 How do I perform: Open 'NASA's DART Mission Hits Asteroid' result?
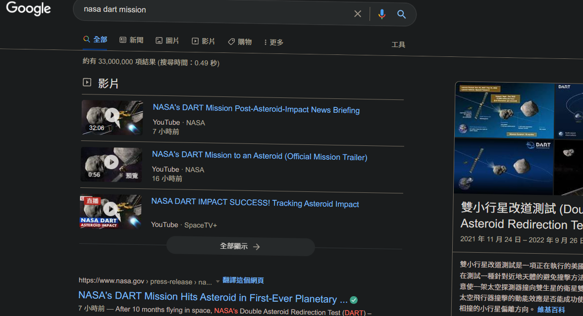click(x=212, y=297)
